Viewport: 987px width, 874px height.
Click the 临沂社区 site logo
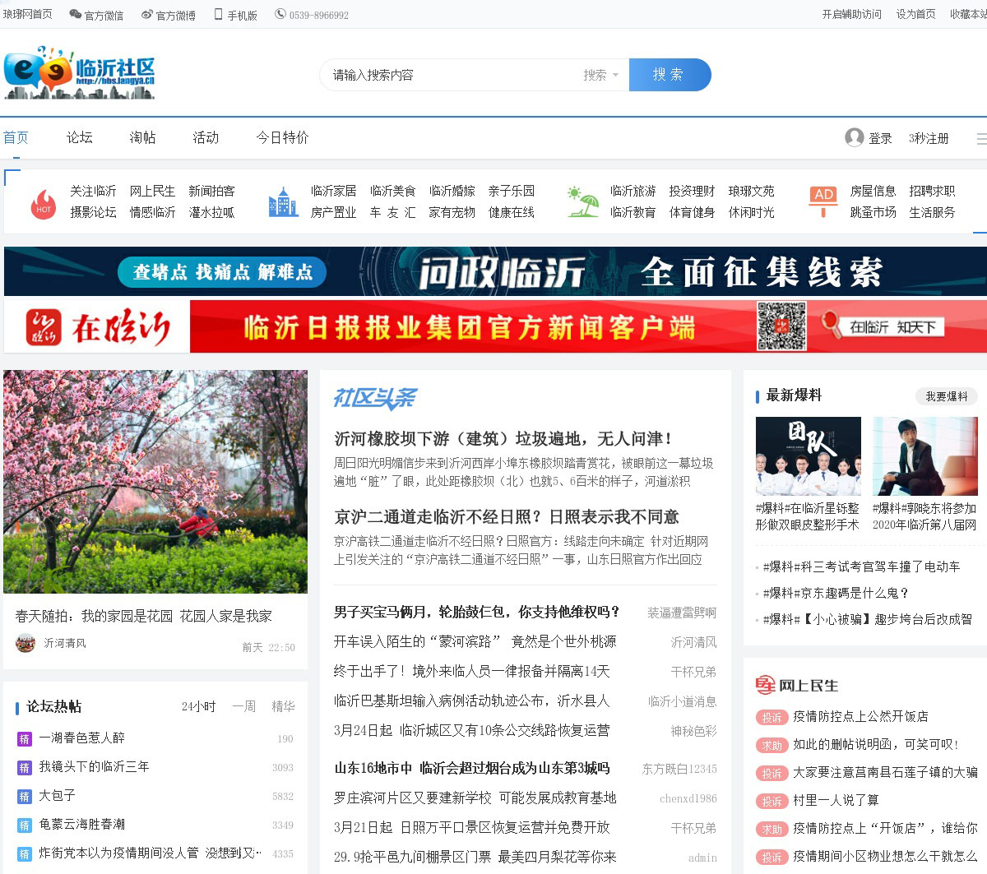point(79,72)
